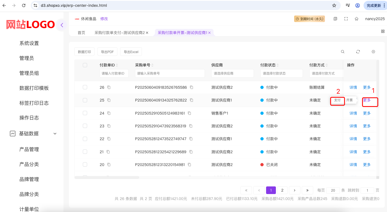Copy purchase order number of row 24
The image size is (387, 212).
click(190, 113)
